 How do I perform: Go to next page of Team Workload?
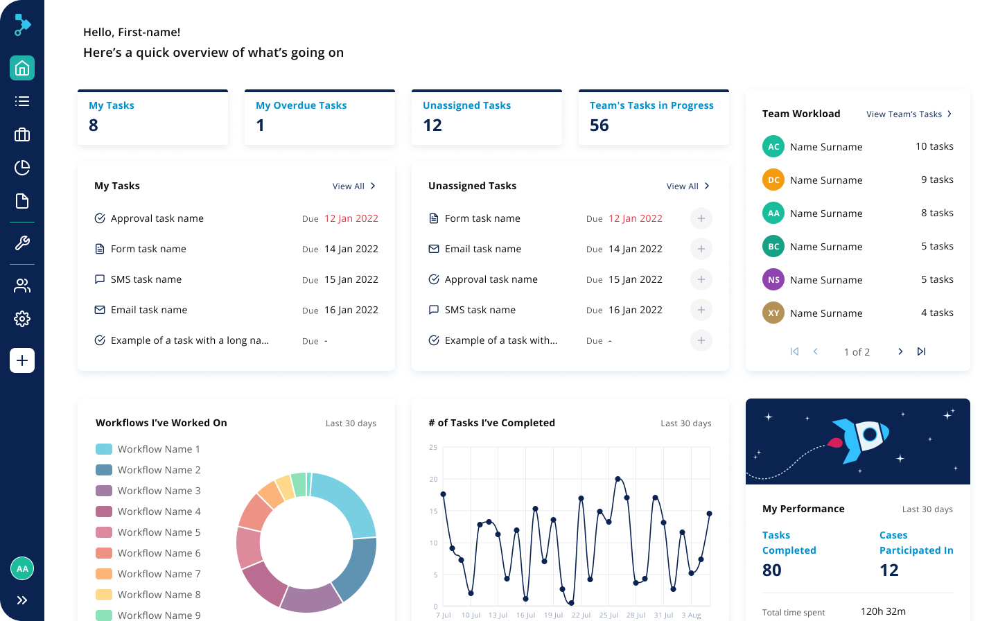(x=900, y=351)
